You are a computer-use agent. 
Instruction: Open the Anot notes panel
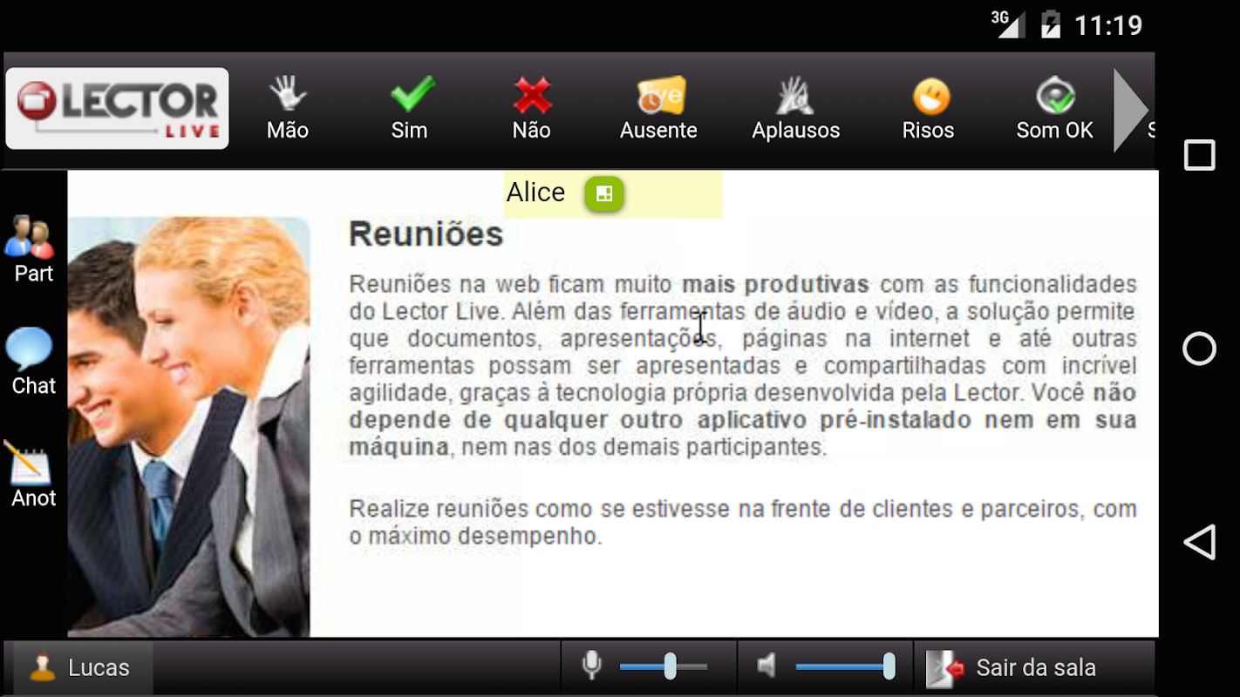(33, 474)
